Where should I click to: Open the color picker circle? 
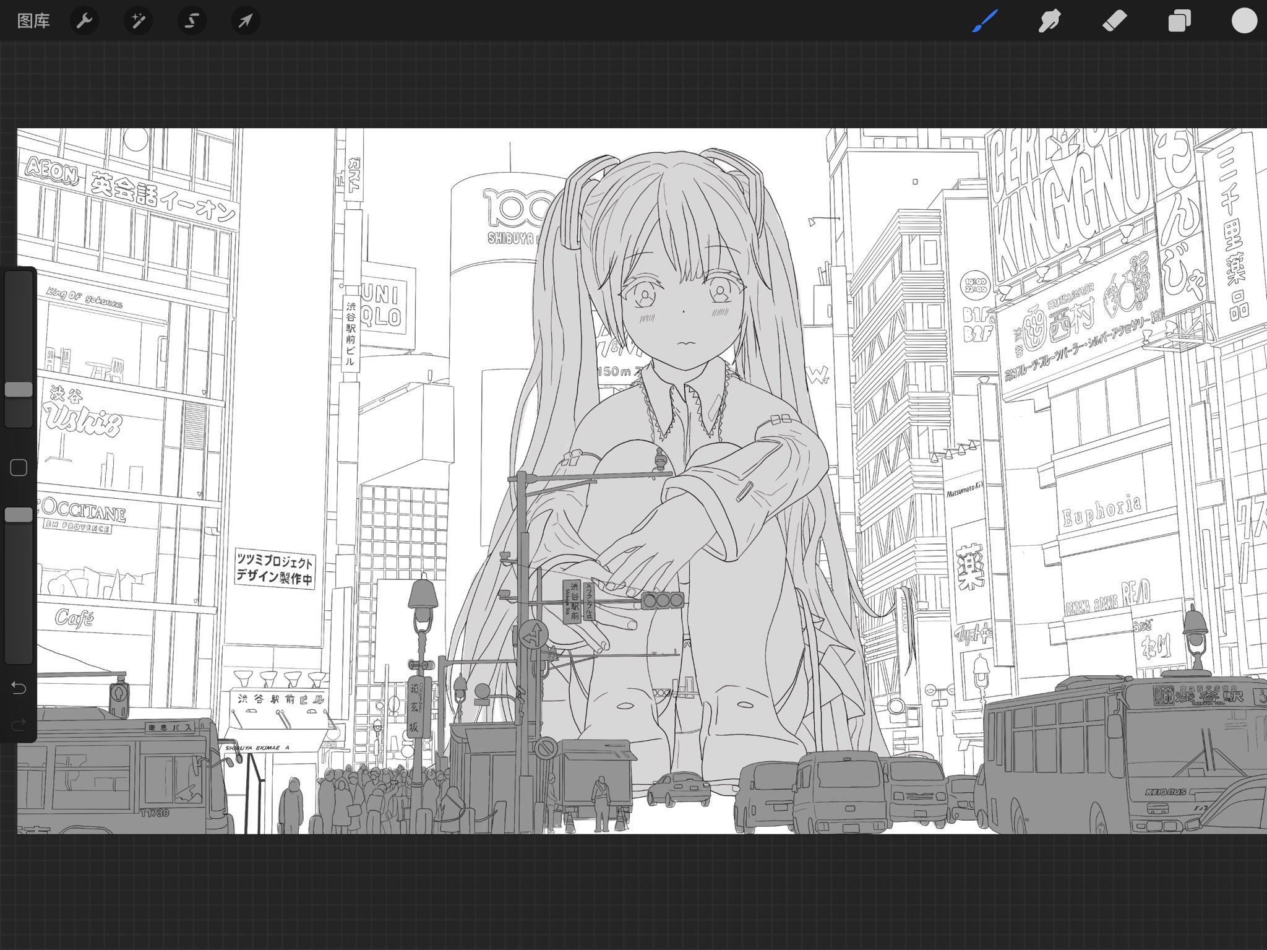[1244, 20]
